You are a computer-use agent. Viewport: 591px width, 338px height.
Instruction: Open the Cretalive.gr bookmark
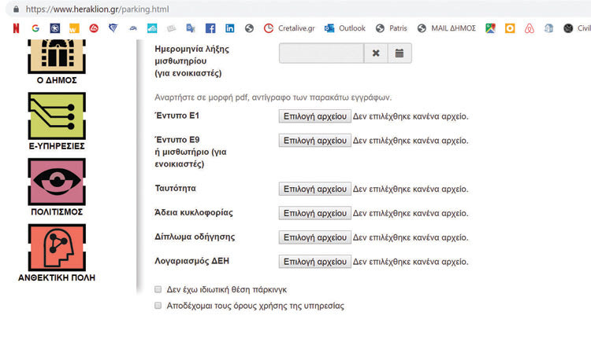pos(289,28)
